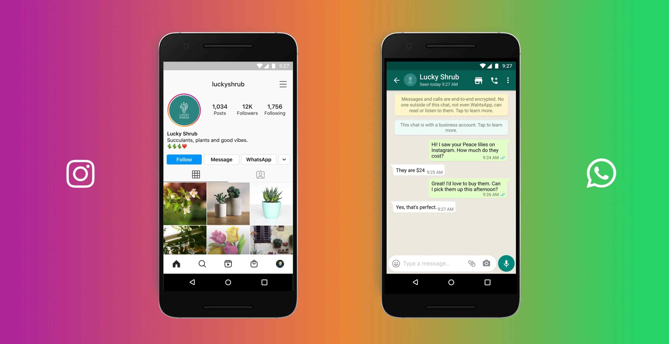Viewport: 669px width, 344px height.
Task: Click the Message button on profile
Action: [x=221, y=159]
